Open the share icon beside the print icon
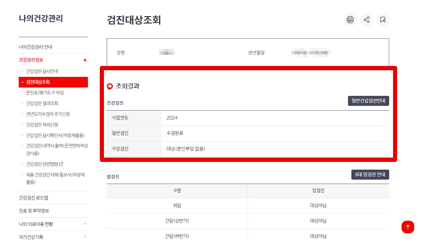 tap(366, 20)
